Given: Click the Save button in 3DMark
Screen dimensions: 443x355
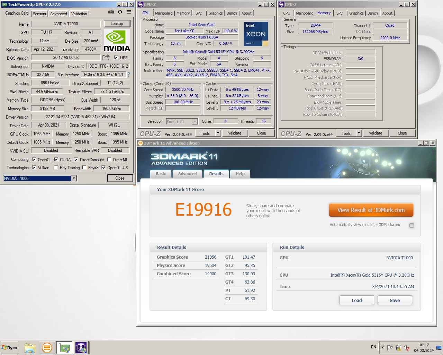Looking at the screenshot, I should (395, 300).
